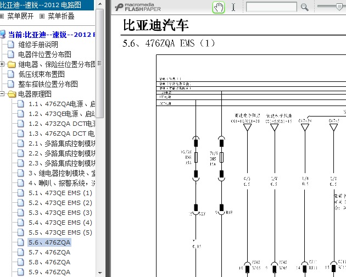The height and width of the screenshot is (277, 346).
Task: Click page icon beside 电器件位置分布图
Action: click(x=11, y=54)
